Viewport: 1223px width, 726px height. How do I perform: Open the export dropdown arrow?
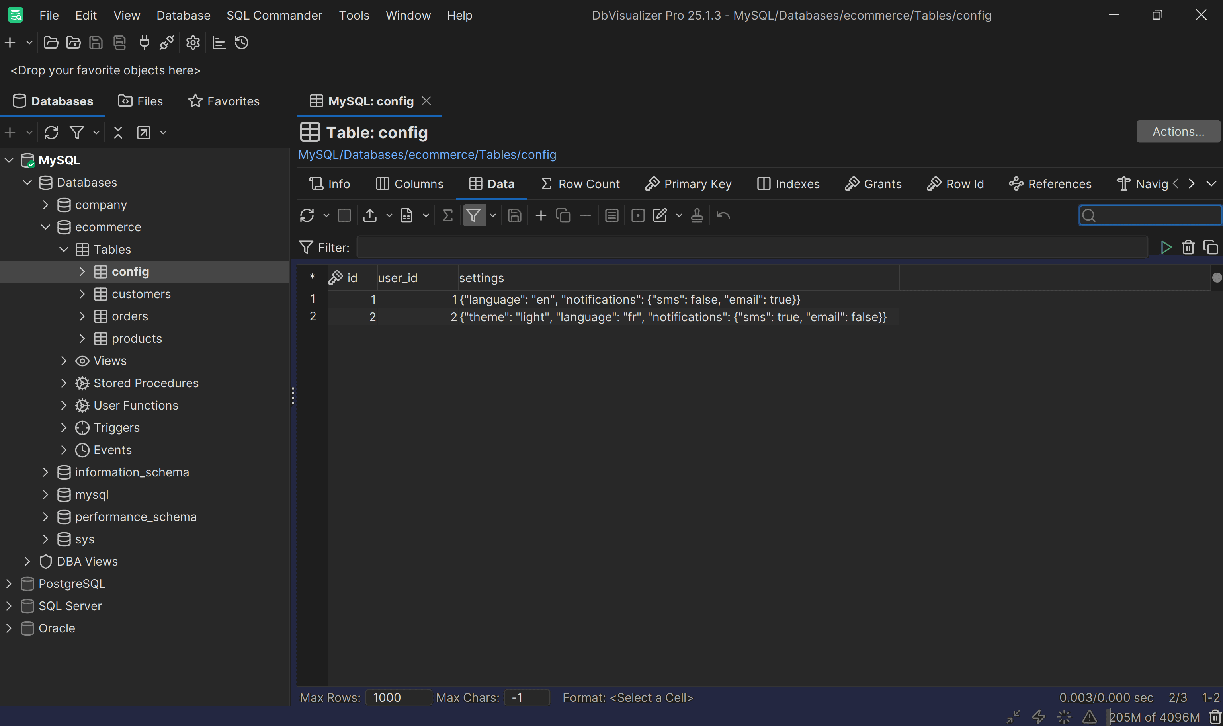(x=389, y=215)
